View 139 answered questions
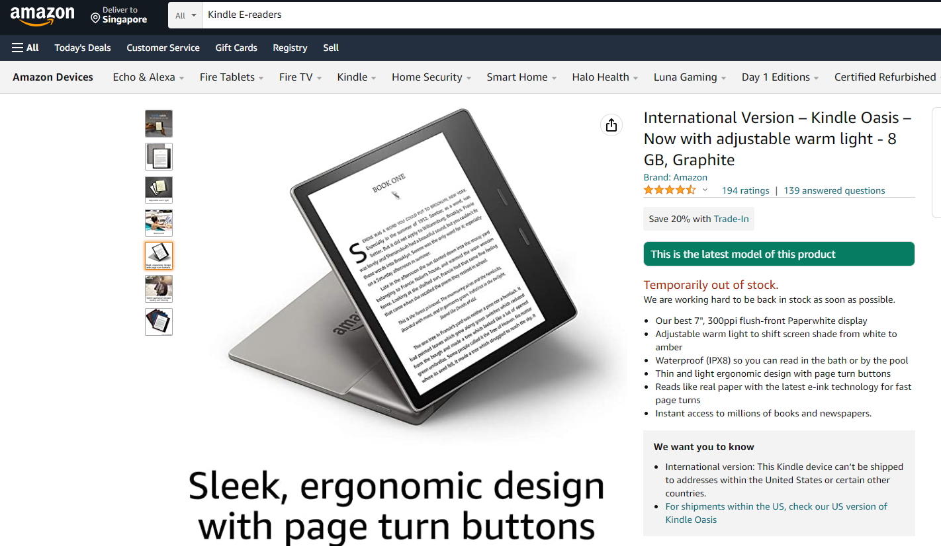The height and width of the screenshot is (546, 941). 834,190
